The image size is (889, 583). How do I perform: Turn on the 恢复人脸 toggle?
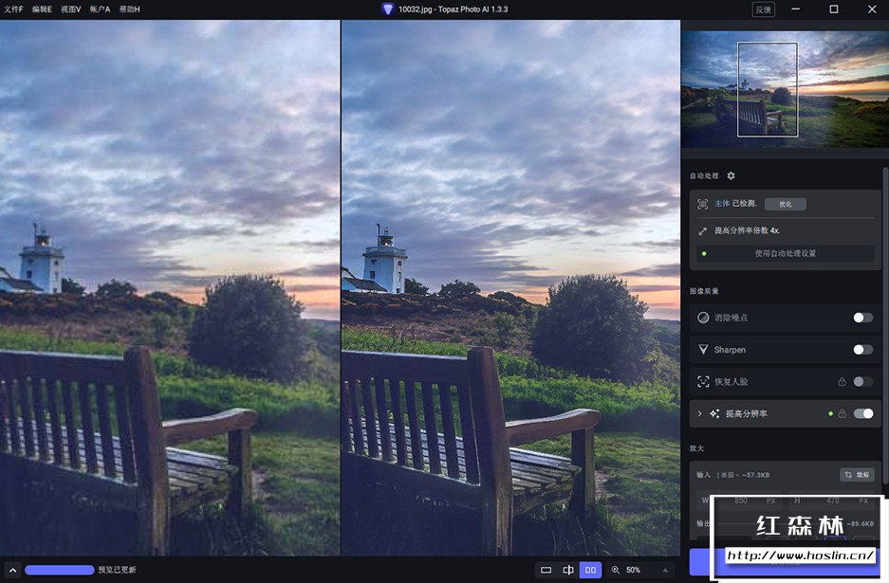click(863, 381)
